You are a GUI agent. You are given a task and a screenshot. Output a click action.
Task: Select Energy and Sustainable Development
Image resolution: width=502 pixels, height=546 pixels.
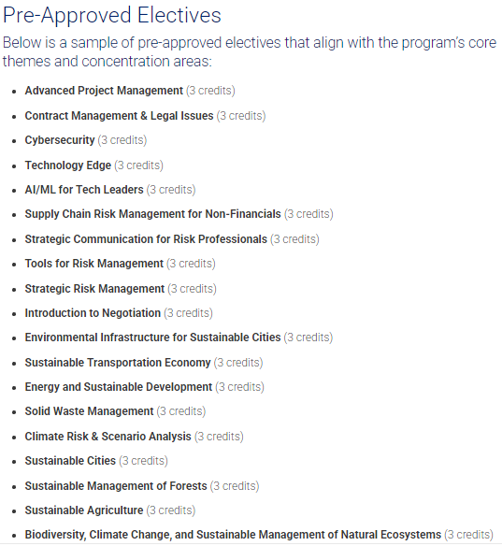pos(119,387)
